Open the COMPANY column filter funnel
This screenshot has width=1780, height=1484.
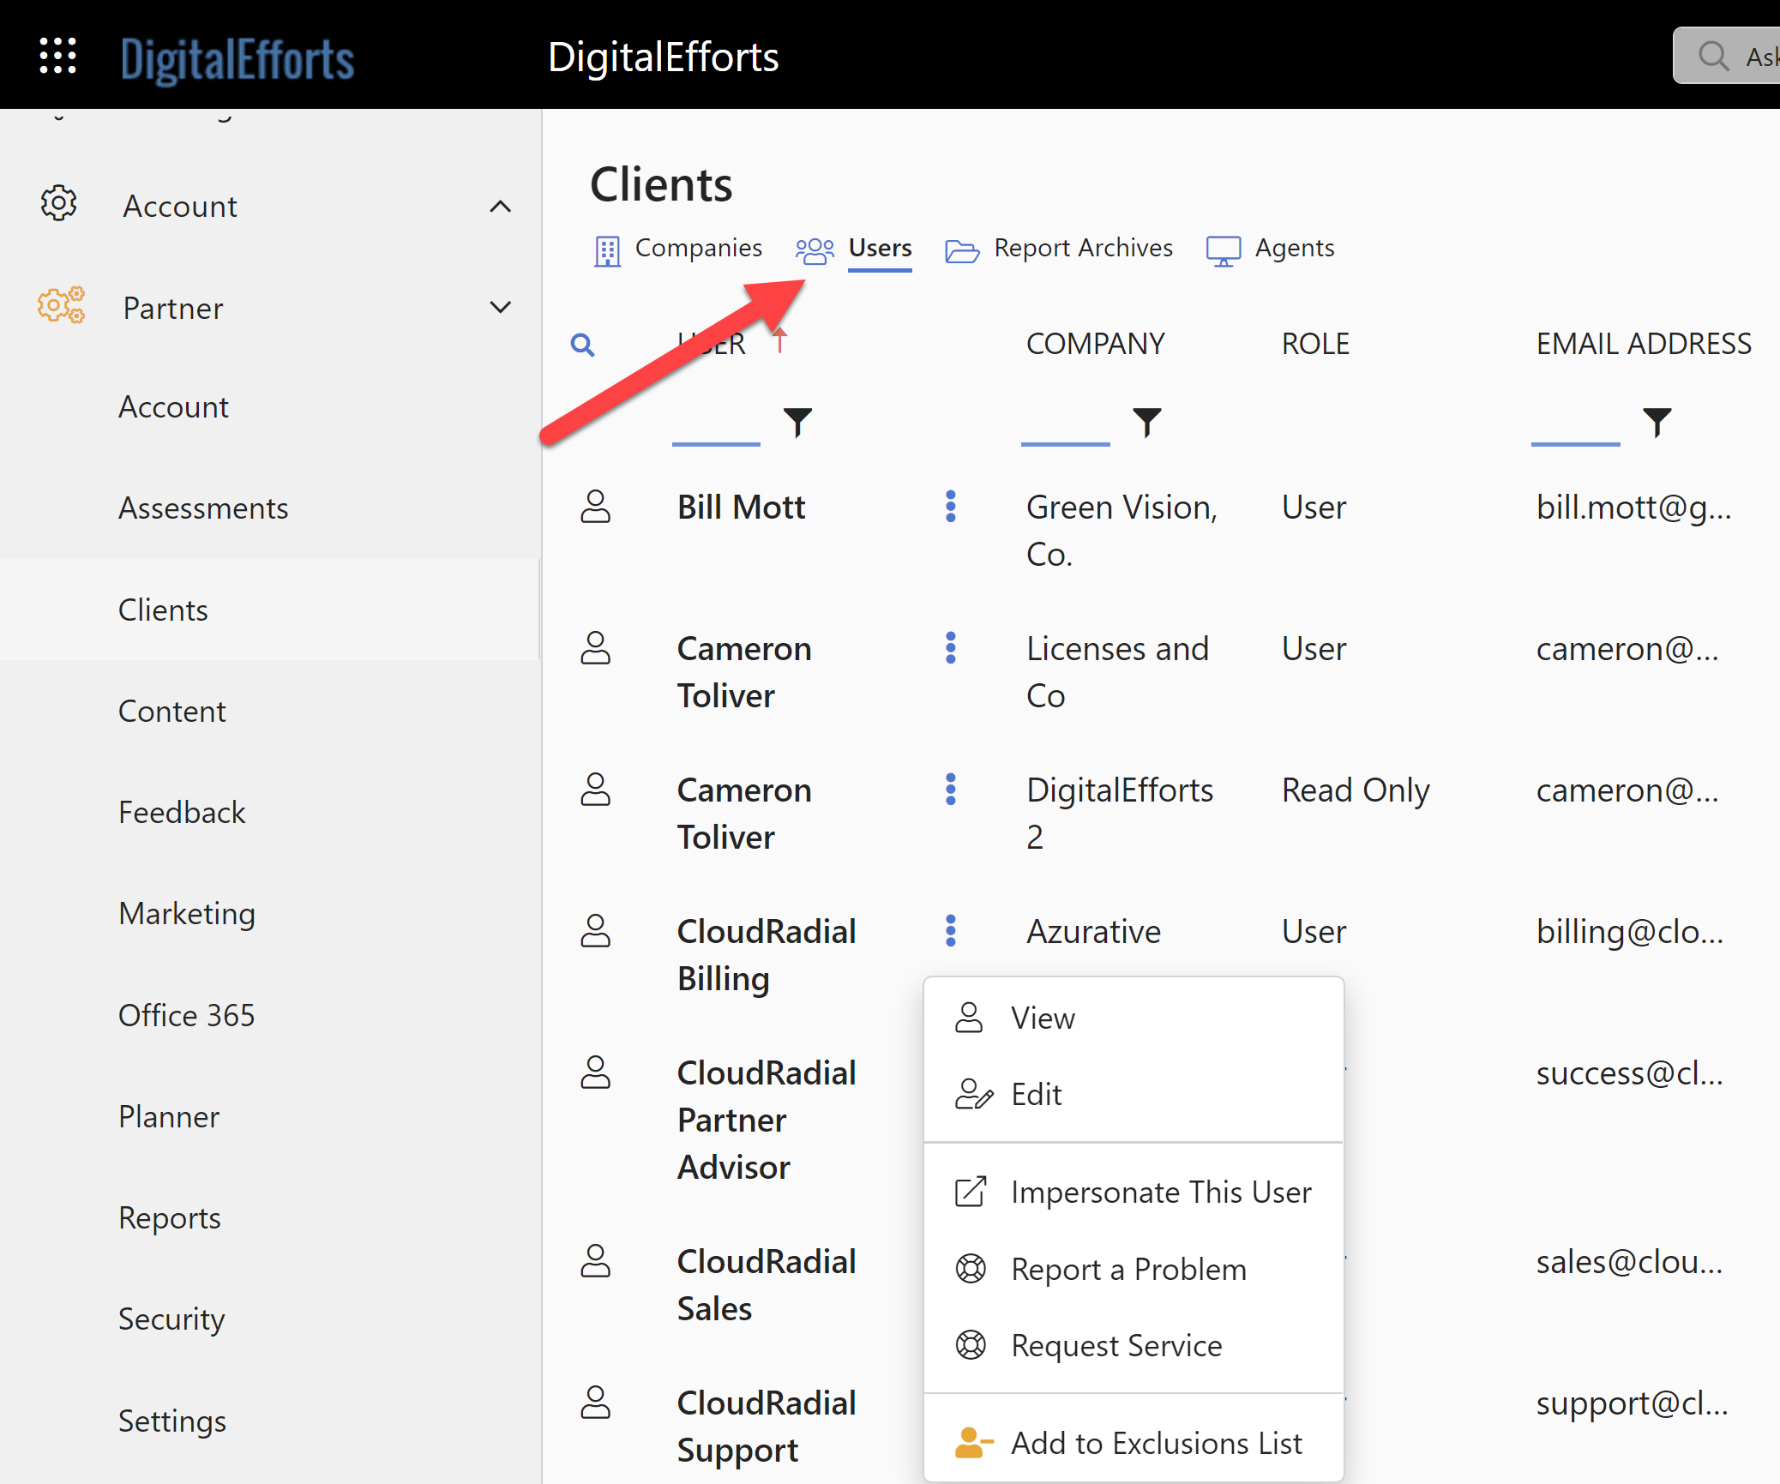(x=1146, y=422)
